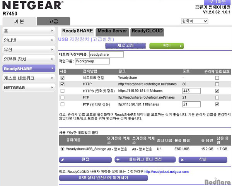This screenshot has height=186, width=232.
Task: Expand the NETGEAR sidebar arrow
Action: point(52,87)
